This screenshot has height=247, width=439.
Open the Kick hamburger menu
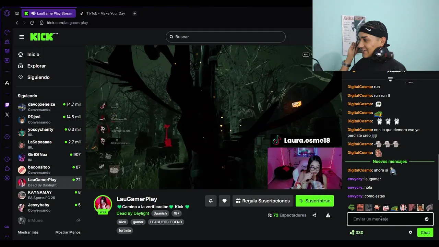click(x=22, y=37)
